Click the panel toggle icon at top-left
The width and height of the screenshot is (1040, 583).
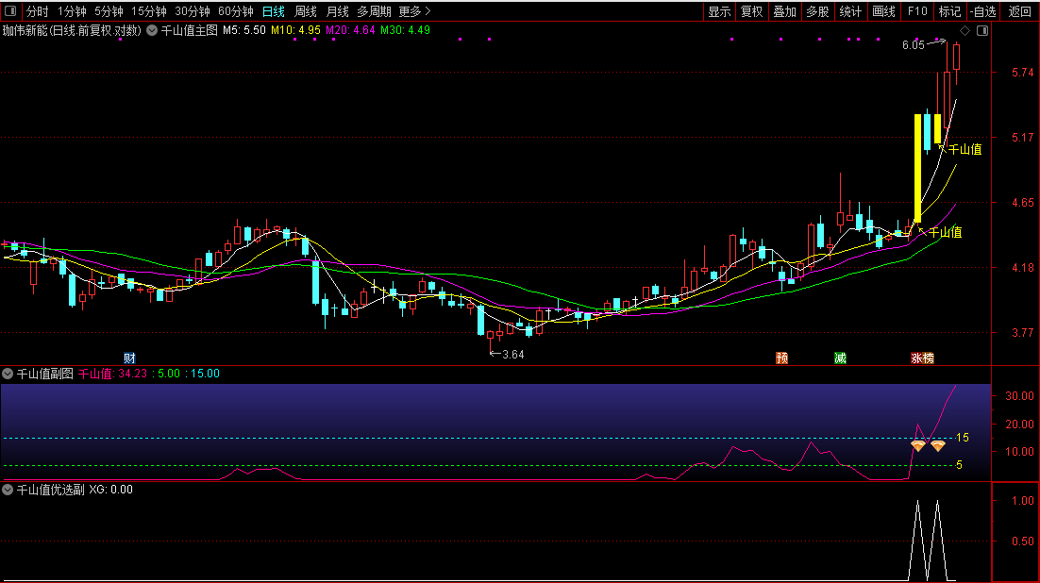(11, 12)
